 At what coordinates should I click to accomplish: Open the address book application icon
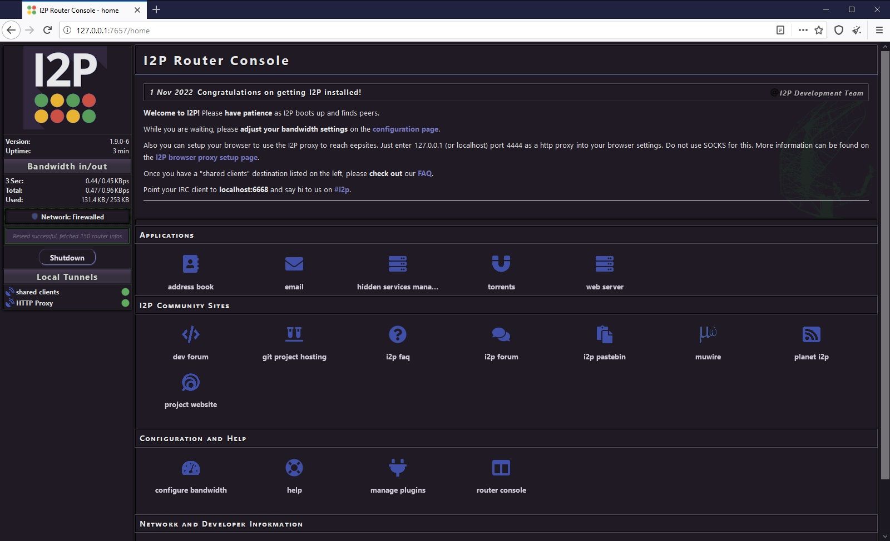(x=191, y=264)
